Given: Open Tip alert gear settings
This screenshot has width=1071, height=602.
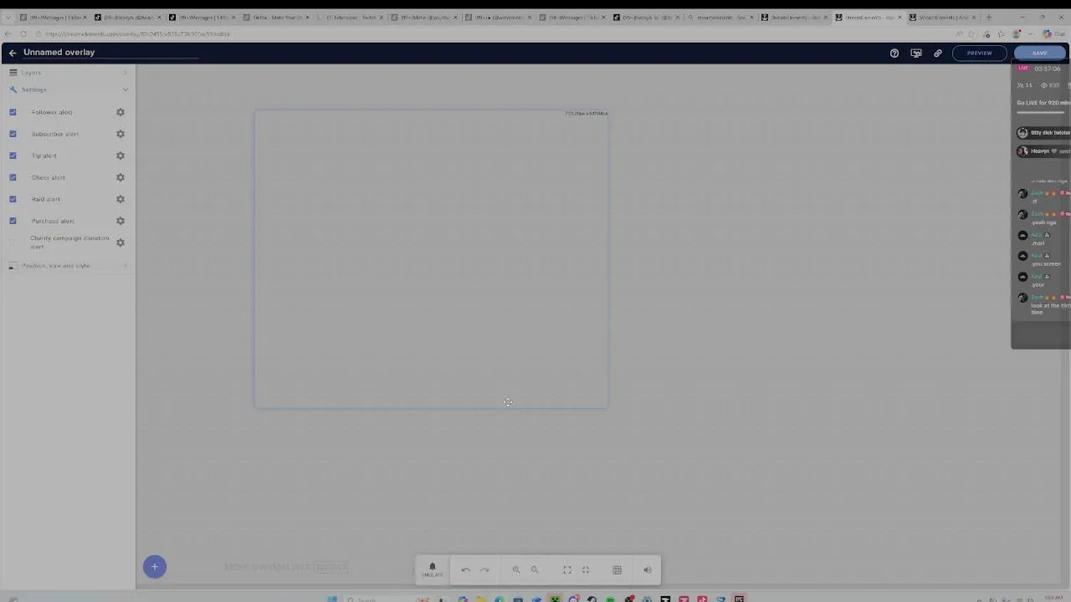Looking at the screenshot, I should coord(120,156).
